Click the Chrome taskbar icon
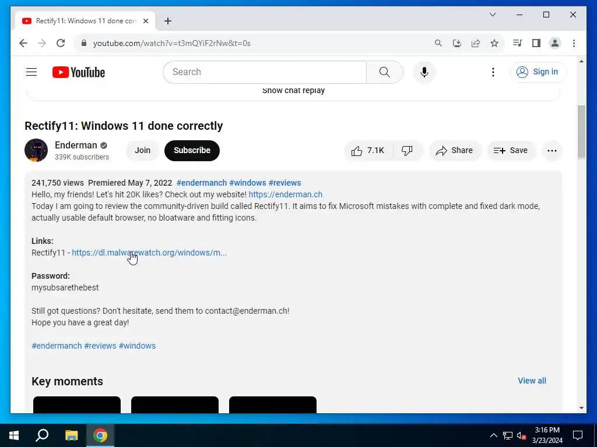The width and height of the screenshot is (597, 447). (x=100, y=435)
